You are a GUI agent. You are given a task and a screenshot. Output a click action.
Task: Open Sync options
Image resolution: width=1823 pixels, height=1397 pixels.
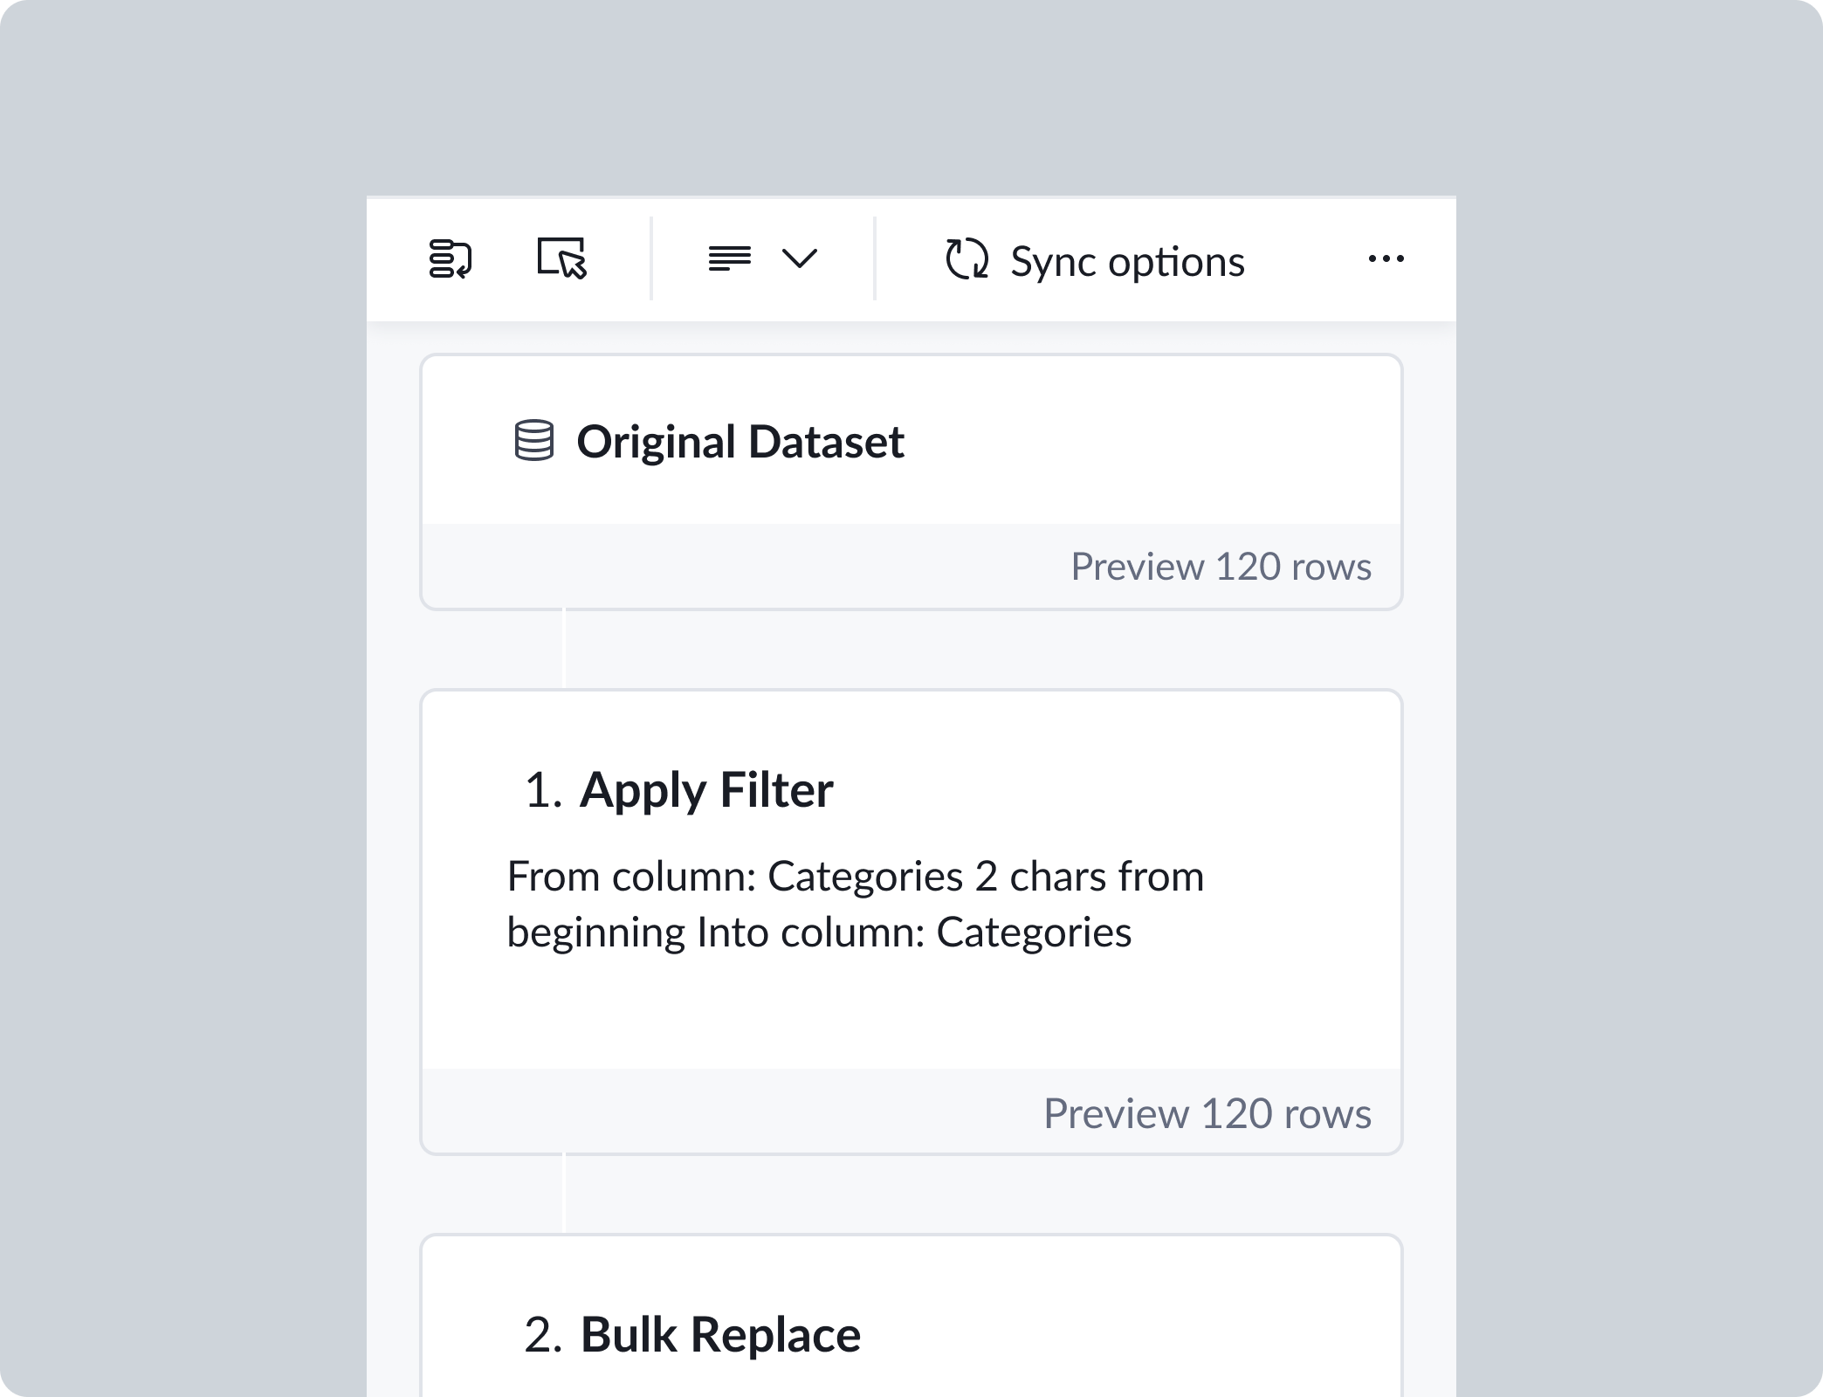1126,261
